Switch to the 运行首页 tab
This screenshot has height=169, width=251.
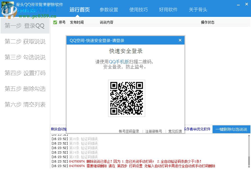[80, 9]
